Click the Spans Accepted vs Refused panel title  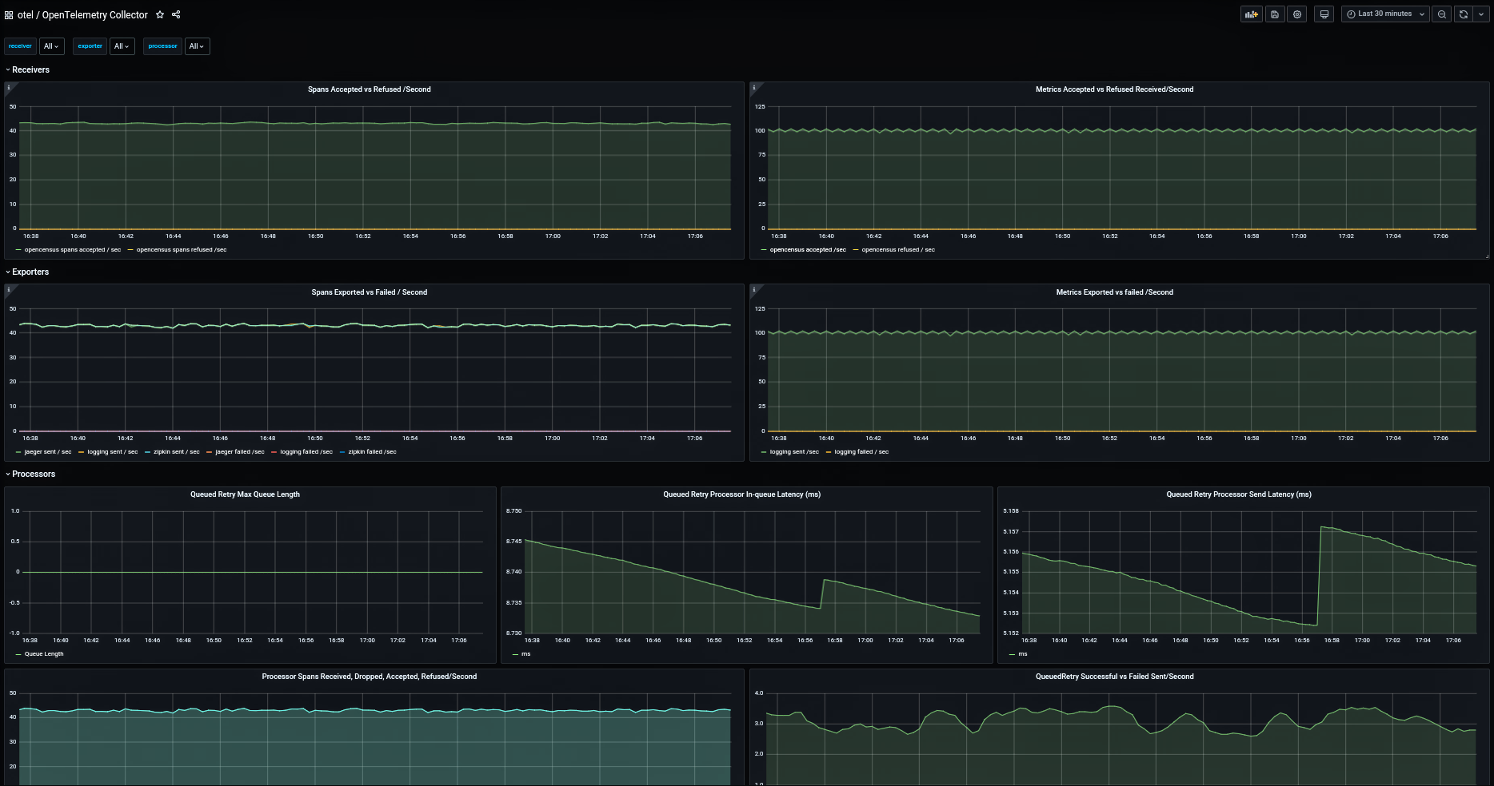tap(370, 89)
